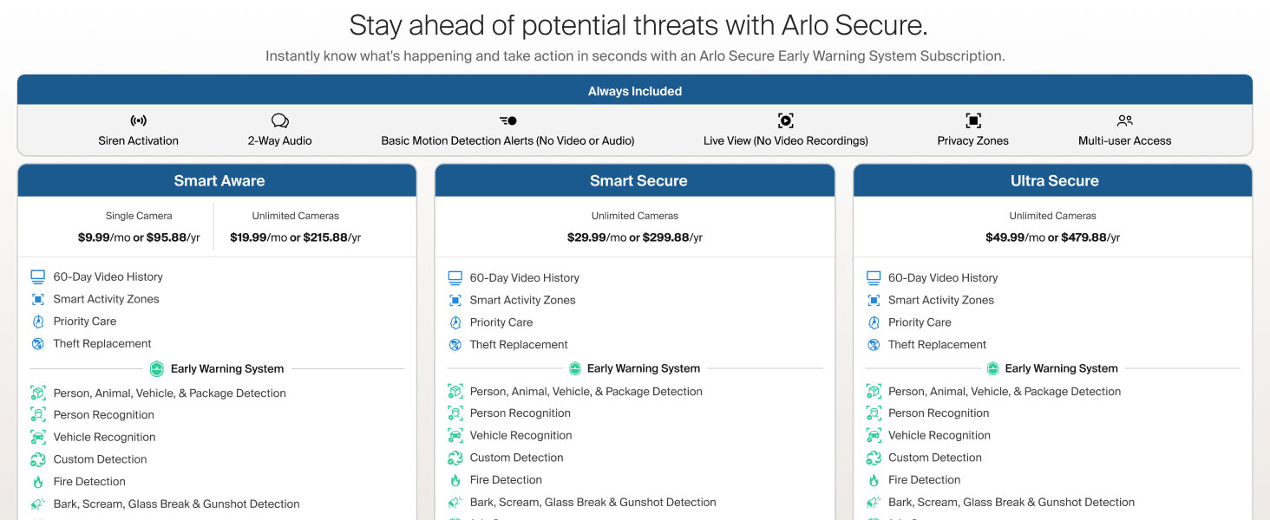
Task: Click the Multi-user Access people icon
Action: point(1125,120)
